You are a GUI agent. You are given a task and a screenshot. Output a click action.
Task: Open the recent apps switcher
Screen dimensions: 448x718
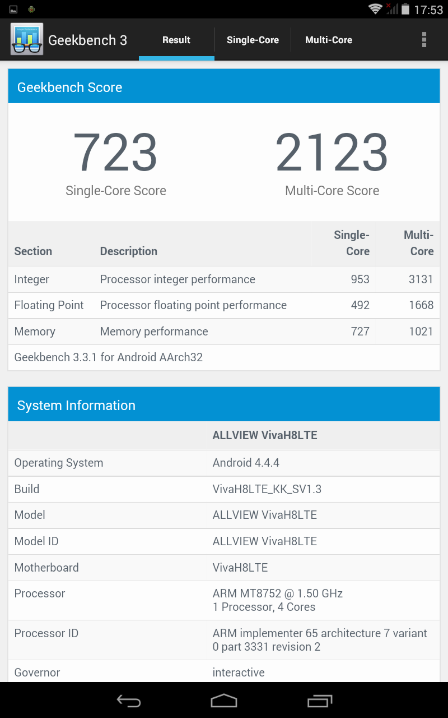coord(320,701)
